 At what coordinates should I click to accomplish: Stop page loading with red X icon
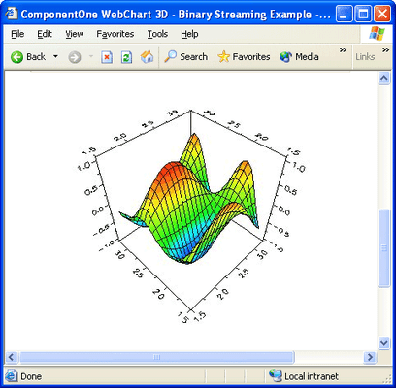[107, 57]
